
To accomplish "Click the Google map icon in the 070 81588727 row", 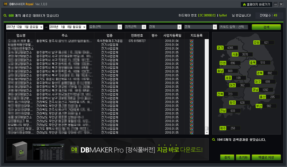I will pyautogui.click(x=192, y=41).
